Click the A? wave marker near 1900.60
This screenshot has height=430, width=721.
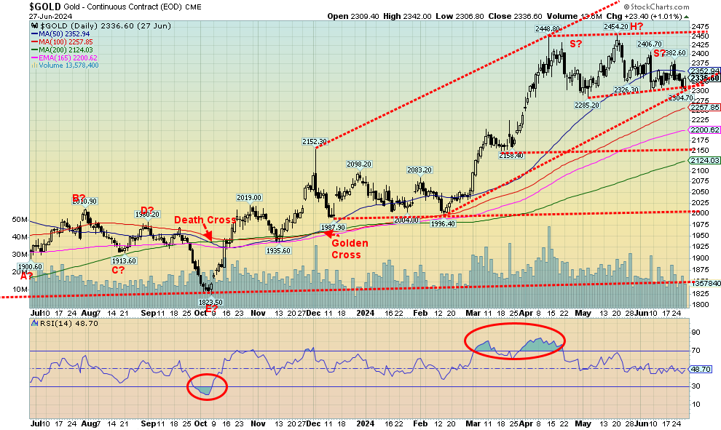point(26,276)
